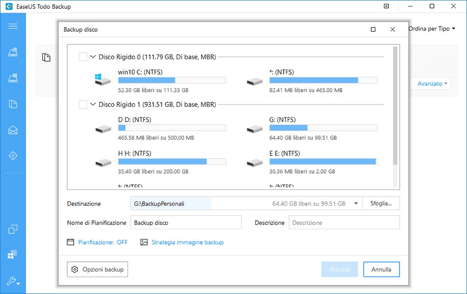The height and width of the screenshot is (294, 467).
Task: Open the title bar dropdown menu icon
Action: [386, 6]
